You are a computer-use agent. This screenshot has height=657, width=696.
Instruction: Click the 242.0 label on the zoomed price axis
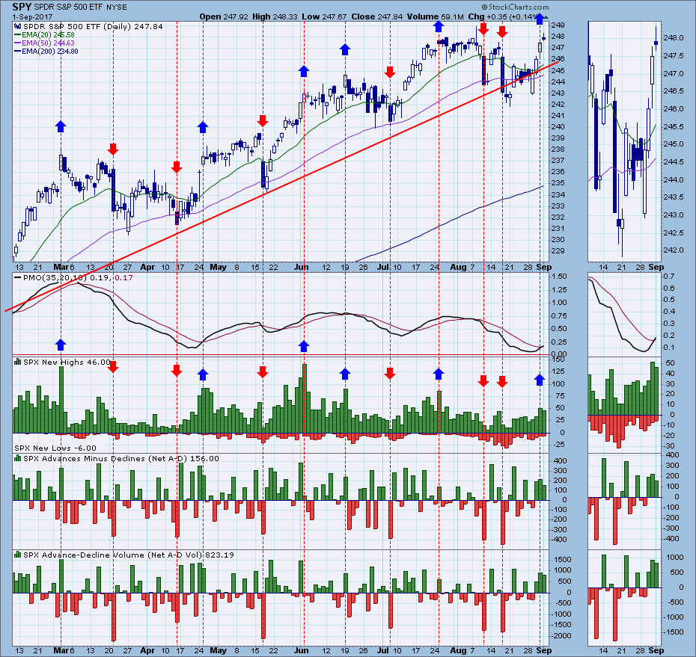[674, 250]
